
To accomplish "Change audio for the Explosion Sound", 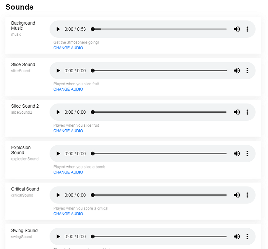I will (x=68, y=172).
